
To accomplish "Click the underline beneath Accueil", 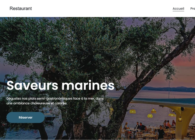I will click(178, 11).
